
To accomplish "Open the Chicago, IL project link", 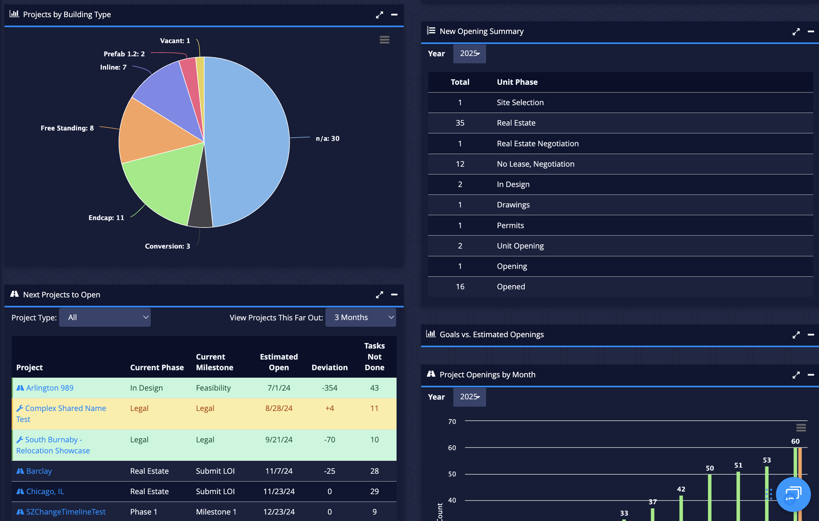I will point(45,492).
